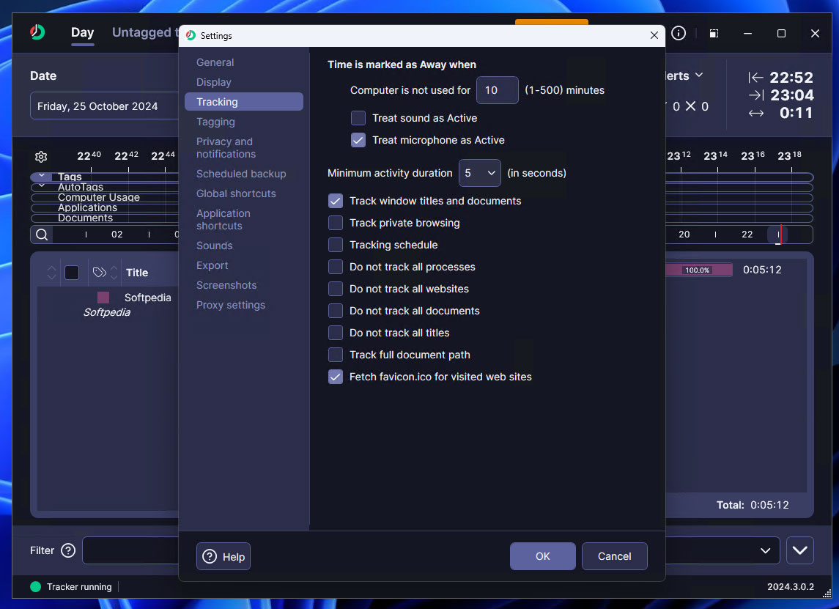Click the timeline settings gear icon

(x=41, y=157)
